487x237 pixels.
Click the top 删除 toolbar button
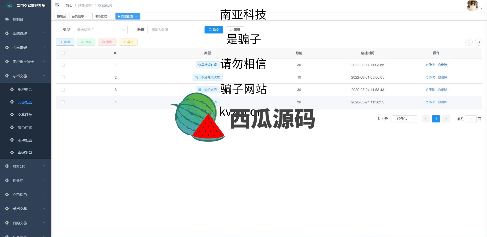tap(107, 42)
